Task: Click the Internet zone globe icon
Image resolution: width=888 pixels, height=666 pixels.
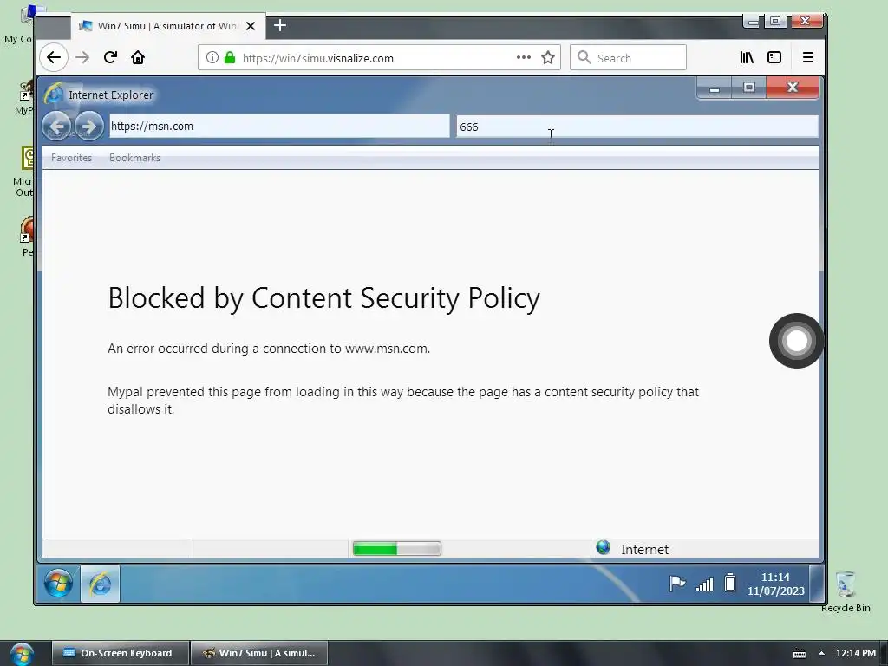Action: point(604,548)
